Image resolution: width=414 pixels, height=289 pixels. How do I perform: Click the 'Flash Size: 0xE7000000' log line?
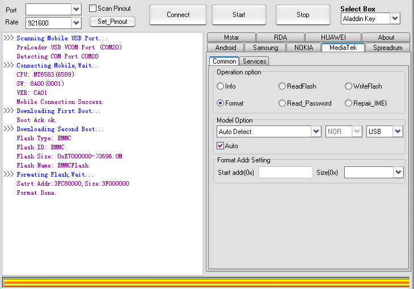(x=69, y=156)
